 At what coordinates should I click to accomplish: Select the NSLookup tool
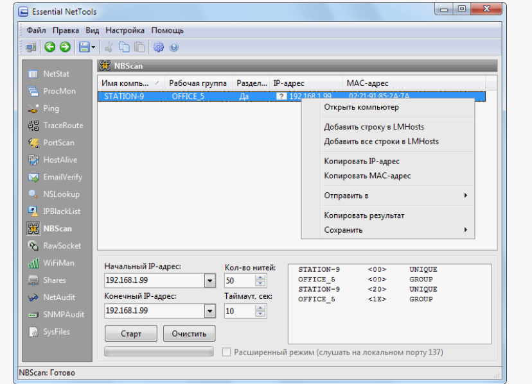53,194
